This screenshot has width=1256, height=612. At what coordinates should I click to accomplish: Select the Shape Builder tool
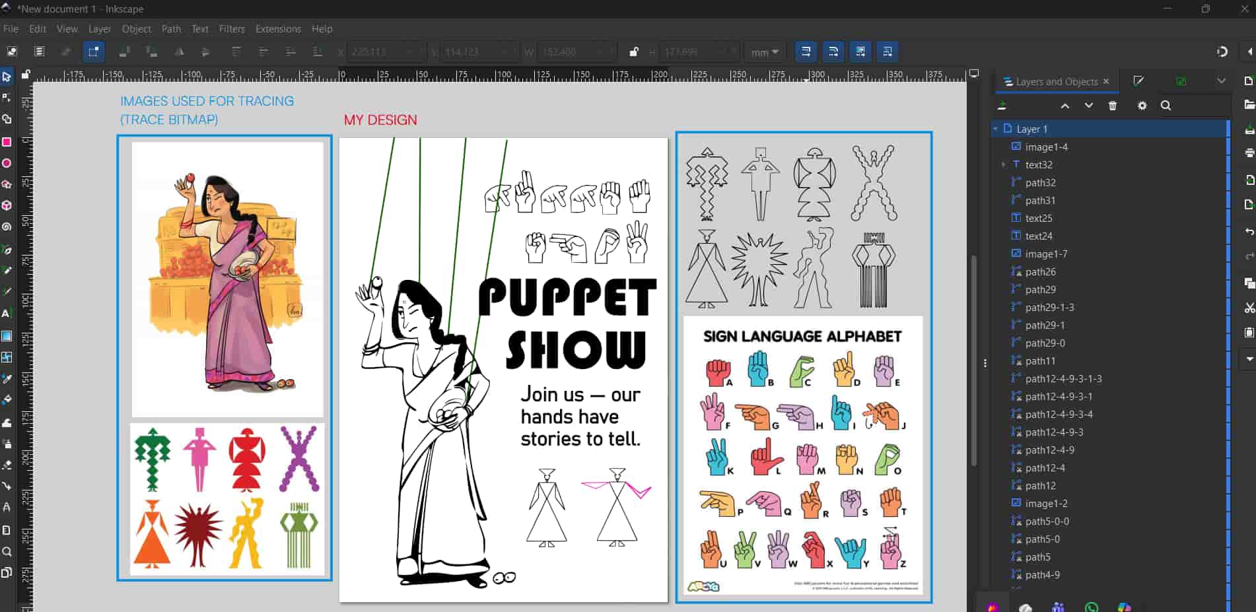coord(7,119)
